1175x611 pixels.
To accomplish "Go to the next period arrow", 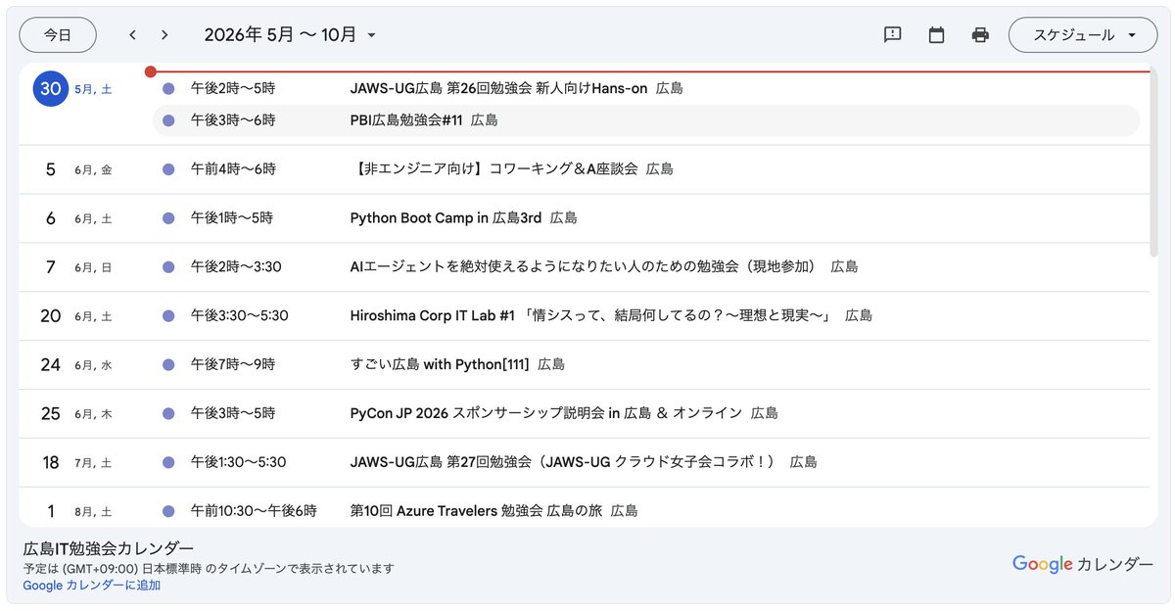I will [164, 35].
